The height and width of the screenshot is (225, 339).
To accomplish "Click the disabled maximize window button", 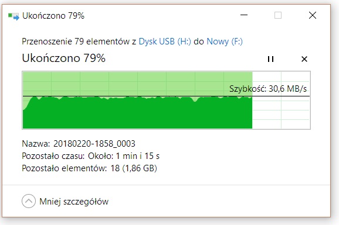I will tap(278, 15).
